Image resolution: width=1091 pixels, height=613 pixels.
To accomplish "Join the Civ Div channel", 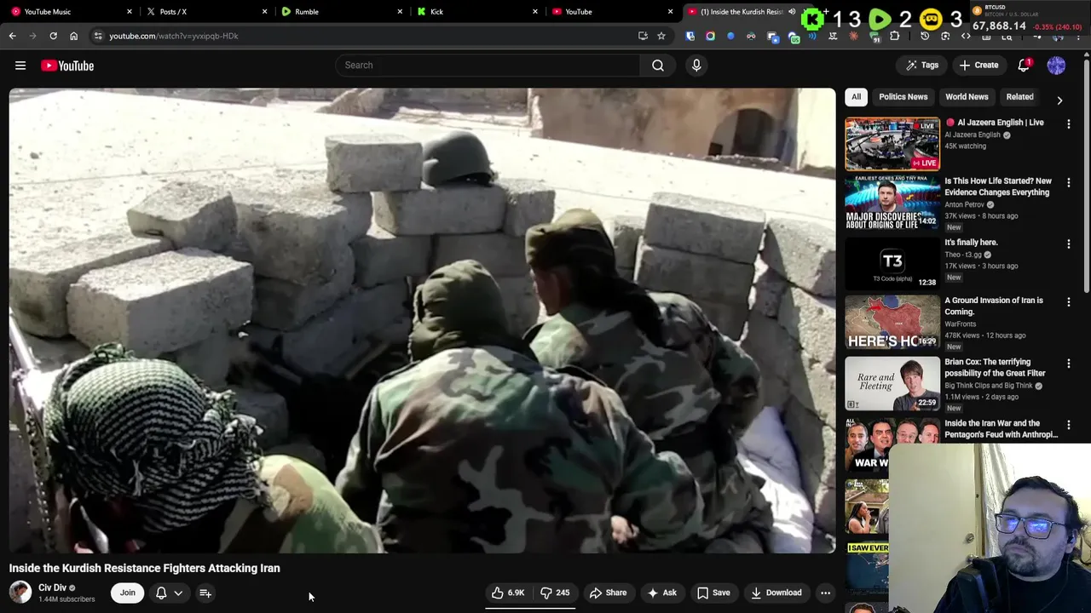I will pyautogui.click(x=127, y=593).
